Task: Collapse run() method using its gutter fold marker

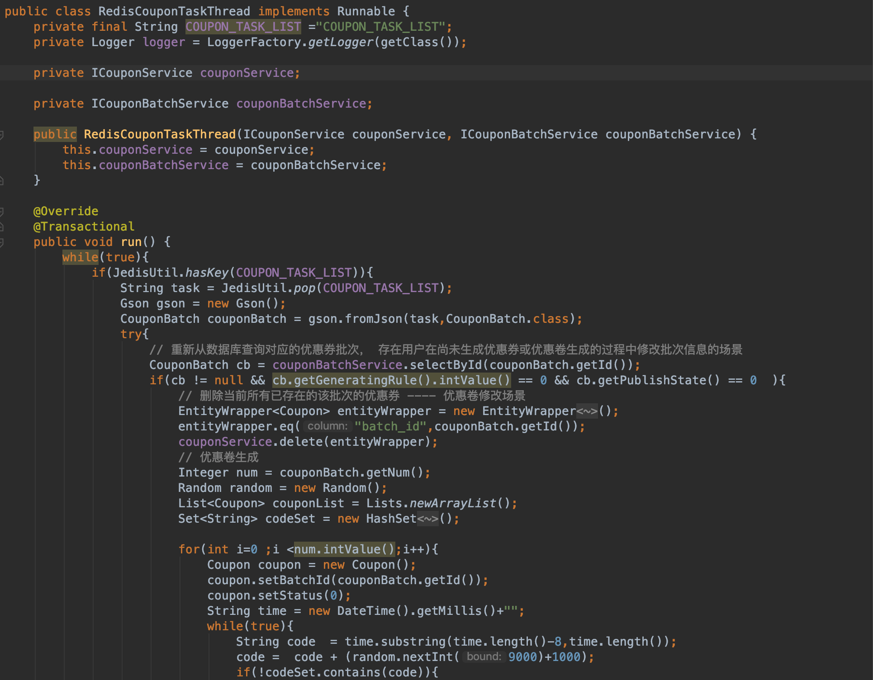Action: 2,242
